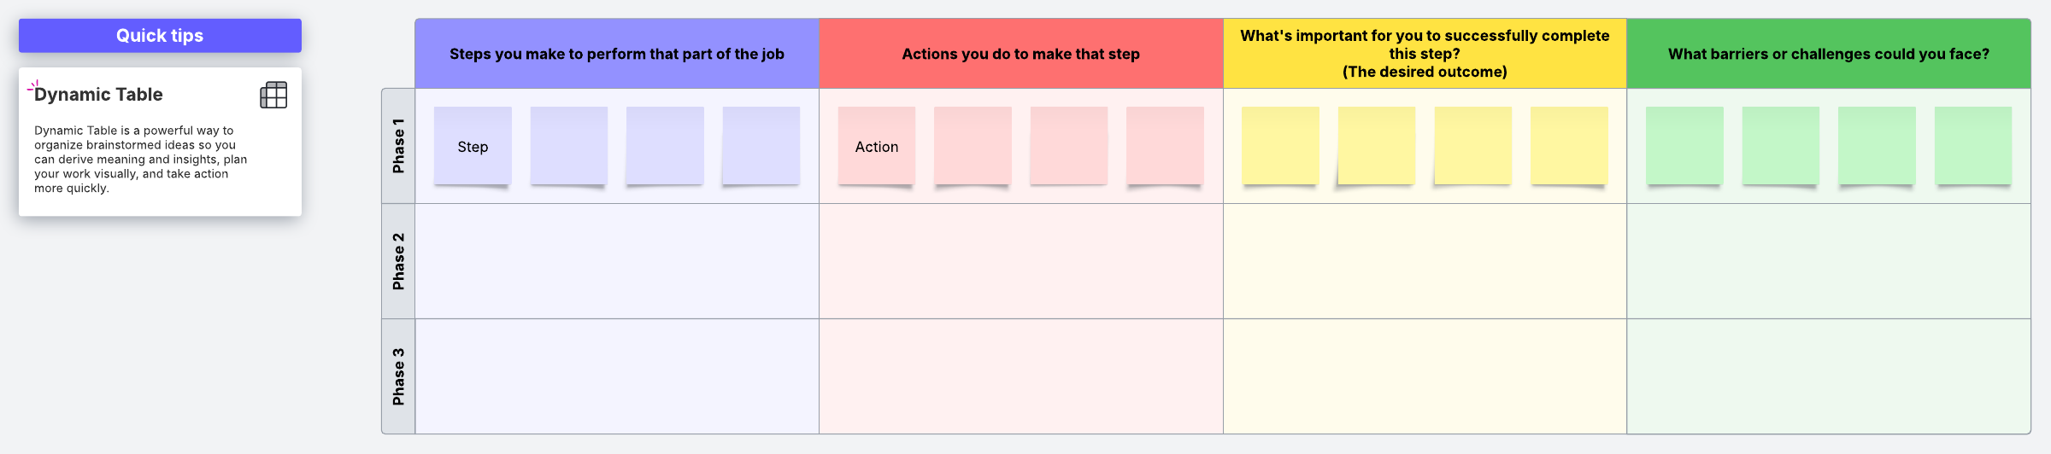Click the Dynamic Table card title

98,95
